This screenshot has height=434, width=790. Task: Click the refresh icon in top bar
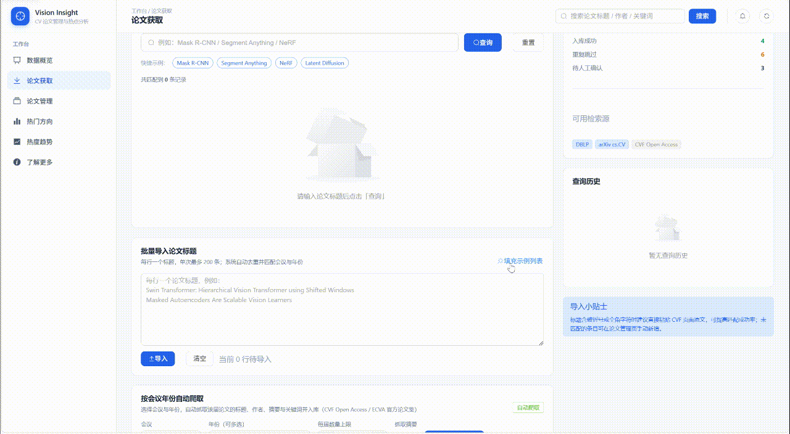767,16
